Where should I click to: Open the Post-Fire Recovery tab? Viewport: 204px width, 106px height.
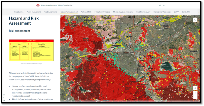coord(143,12)
